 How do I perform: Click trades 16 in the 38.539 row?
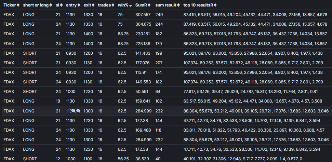[100, 159]
